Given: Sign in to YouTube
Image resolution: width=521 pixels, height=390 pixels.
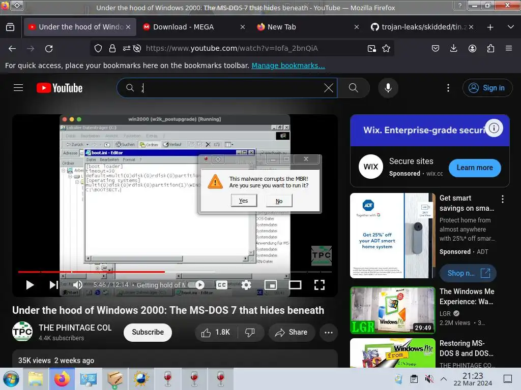Looking at the screenshot, I should 487,88.
